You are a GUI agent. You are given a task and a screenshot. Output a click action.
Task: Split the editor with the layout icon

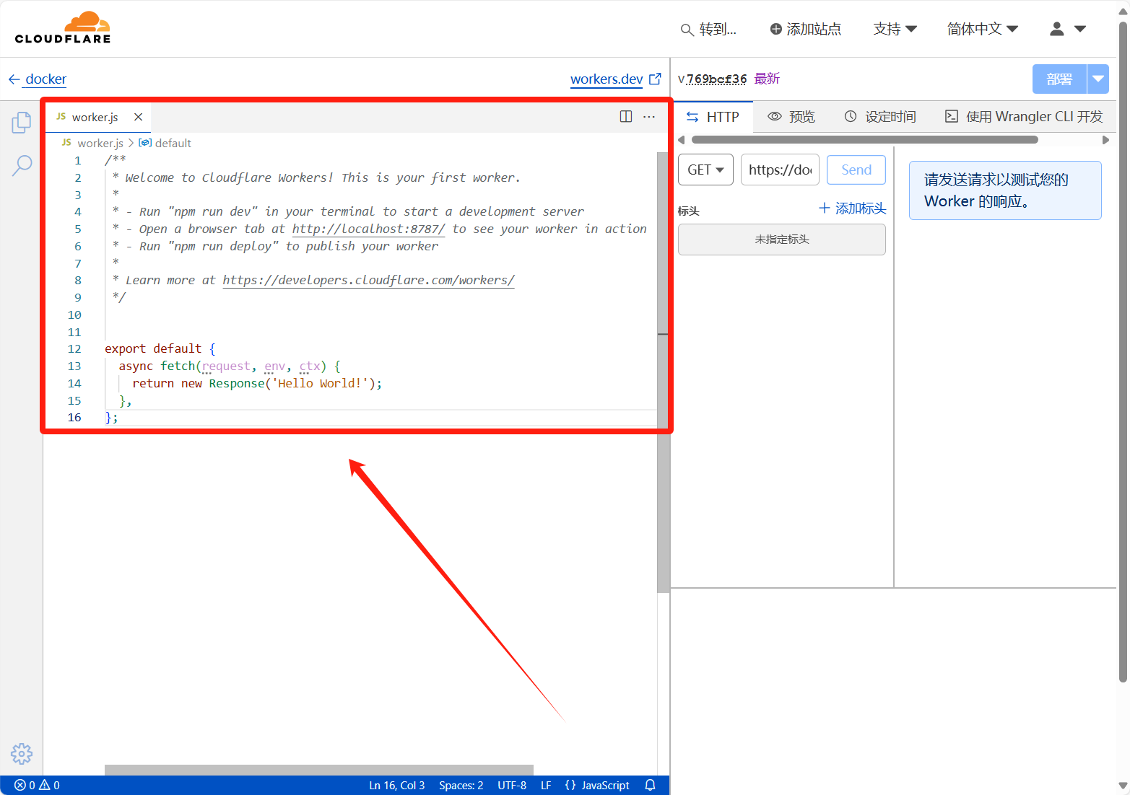coord(626,117)
